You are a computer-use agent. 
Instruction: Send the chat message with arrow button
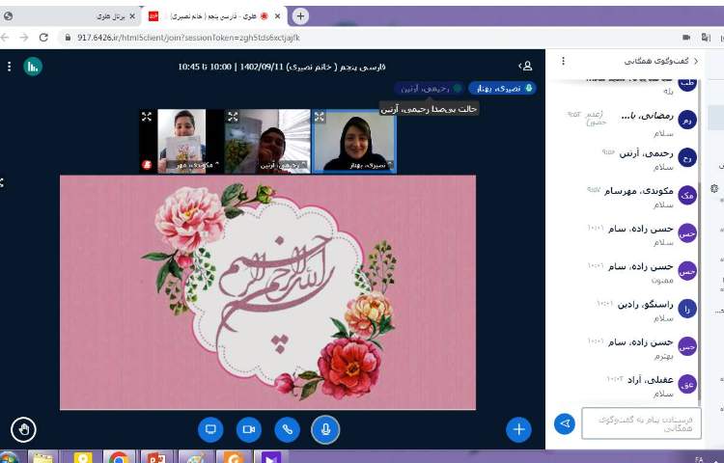coord(565,423)
